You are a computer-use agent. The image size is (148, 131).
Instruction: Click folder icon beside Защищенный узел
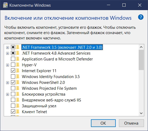pyautogui.click(x=18, y=106)
